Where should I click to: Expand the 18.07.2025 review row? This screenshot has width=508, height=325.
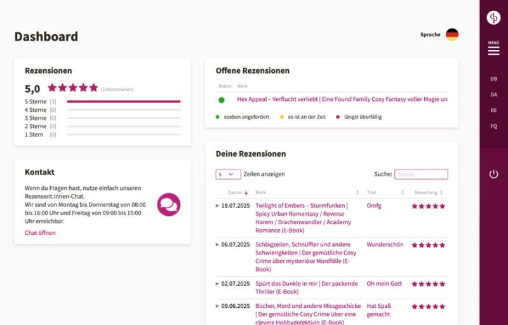217,206
